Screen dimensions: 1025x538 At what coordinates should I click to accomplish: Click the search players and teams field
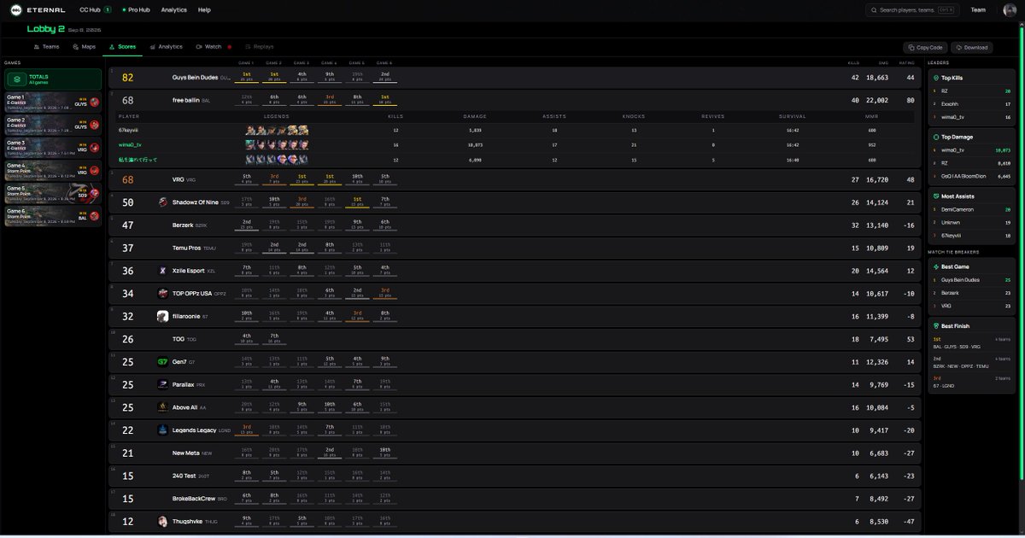coord(914,9)
